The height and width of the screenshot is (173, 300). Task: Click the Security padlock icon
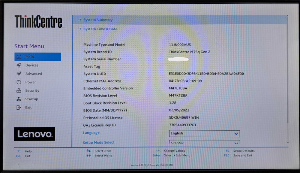(19, 91)
